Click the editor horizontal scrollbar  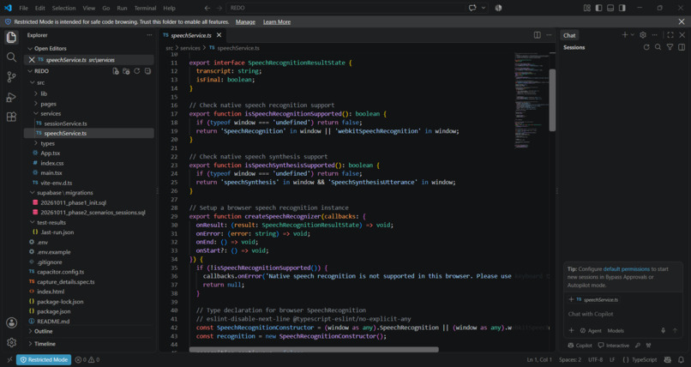click(314, 350)
